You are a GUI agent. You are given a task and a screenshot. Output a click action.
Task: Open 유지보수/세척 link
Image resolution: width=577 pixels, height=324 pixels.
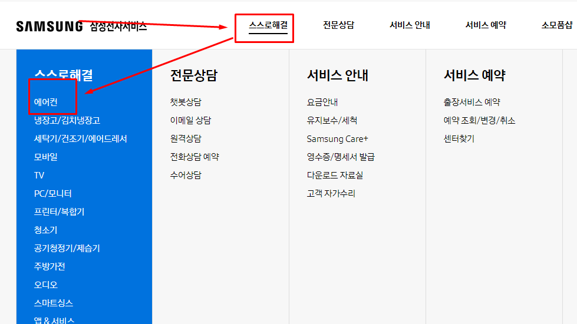pyautogui.click(x=332, y=121)
